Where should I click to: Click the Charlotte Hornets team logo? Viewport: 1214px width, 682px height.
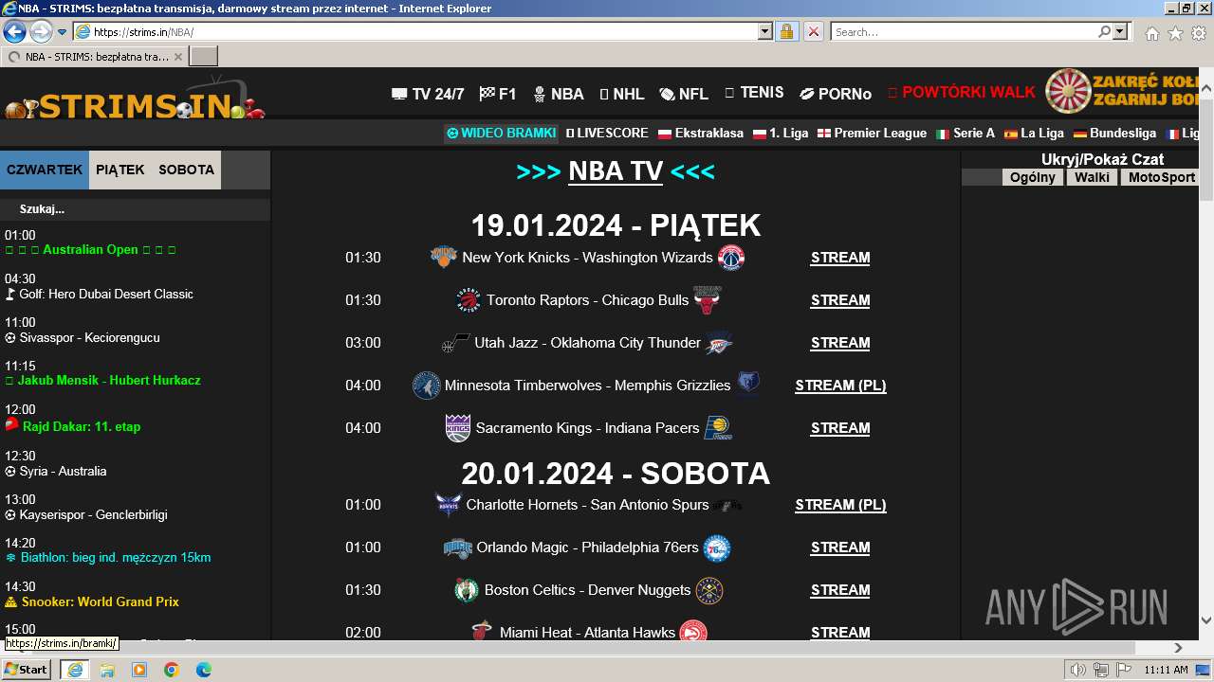[449, 505]
